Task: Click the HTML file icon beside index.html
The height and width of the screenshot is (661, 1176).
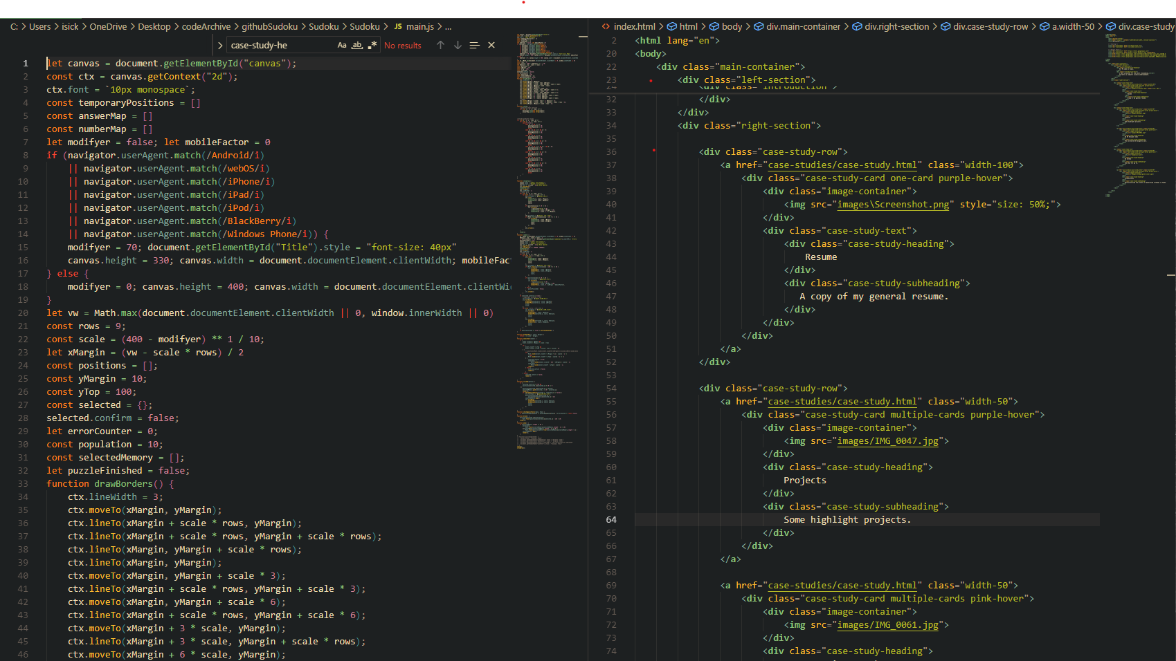Action: [x=606, y=26]
